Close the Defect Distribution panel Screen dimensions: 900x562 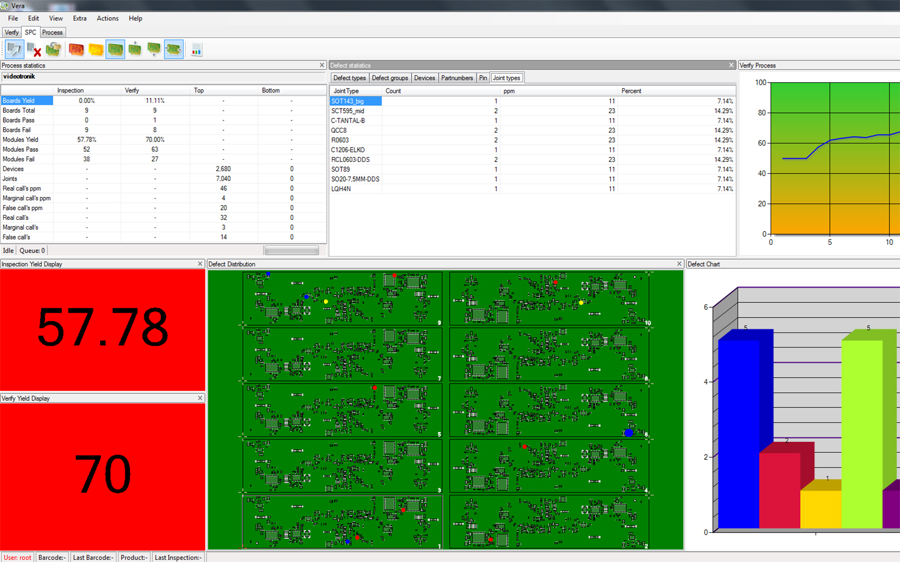click(679, 264)
